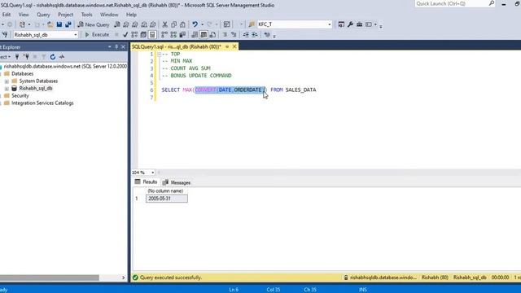Click the Parse checkmark icon
Image resolution: width=521 pixels, height=293 pixels.
pyautogui.click(x=125, y=34)
